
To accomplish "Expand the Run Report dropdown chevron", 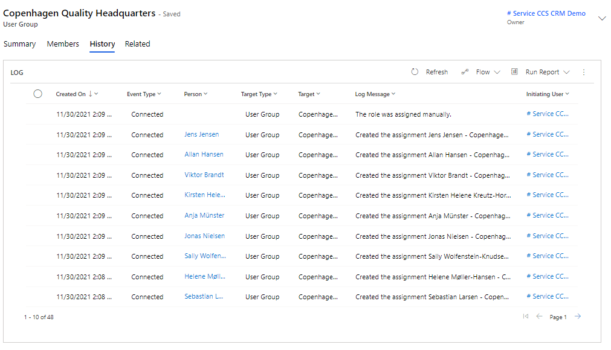I will [x=566, y=73].
